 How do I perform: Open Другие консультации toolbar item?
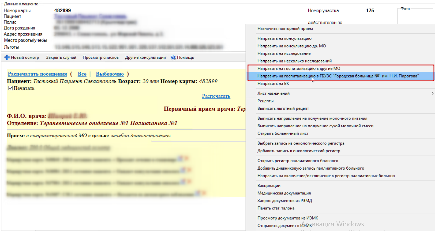(145, 58)
